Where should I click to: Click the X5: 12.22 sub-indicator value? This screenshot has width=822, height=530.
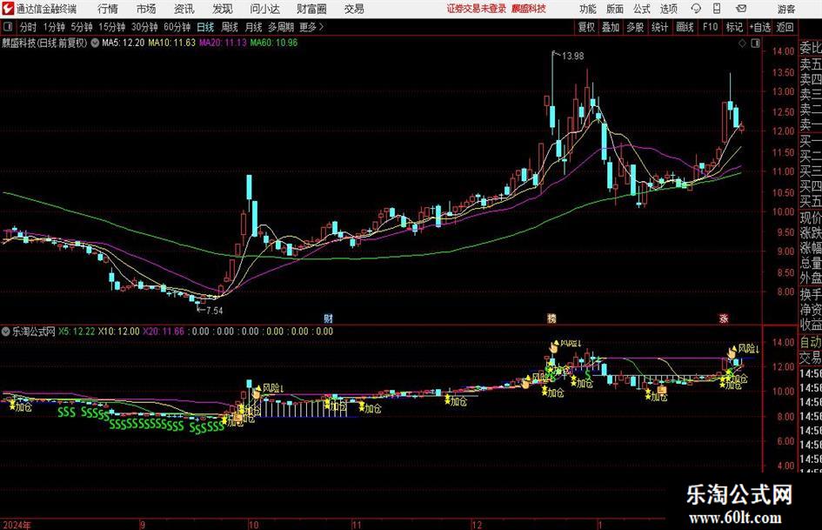tap(77, 332)
